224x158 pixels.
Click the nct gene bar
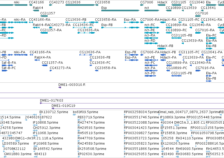(x=152, y=10)
